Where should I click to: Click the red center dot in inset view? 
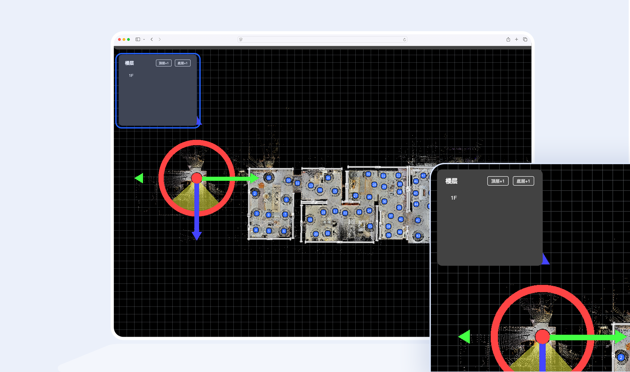(542, 337)
